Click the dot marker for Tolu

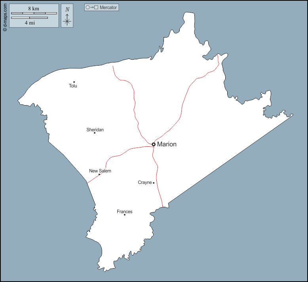pos(74,82)
